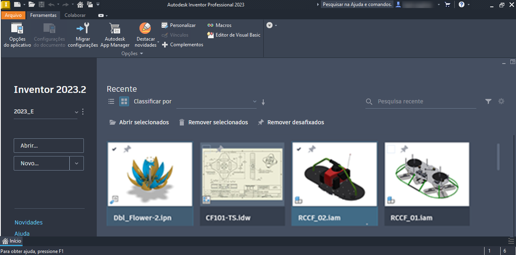Click the Inventor application logo icon

(x=5, y=5)
